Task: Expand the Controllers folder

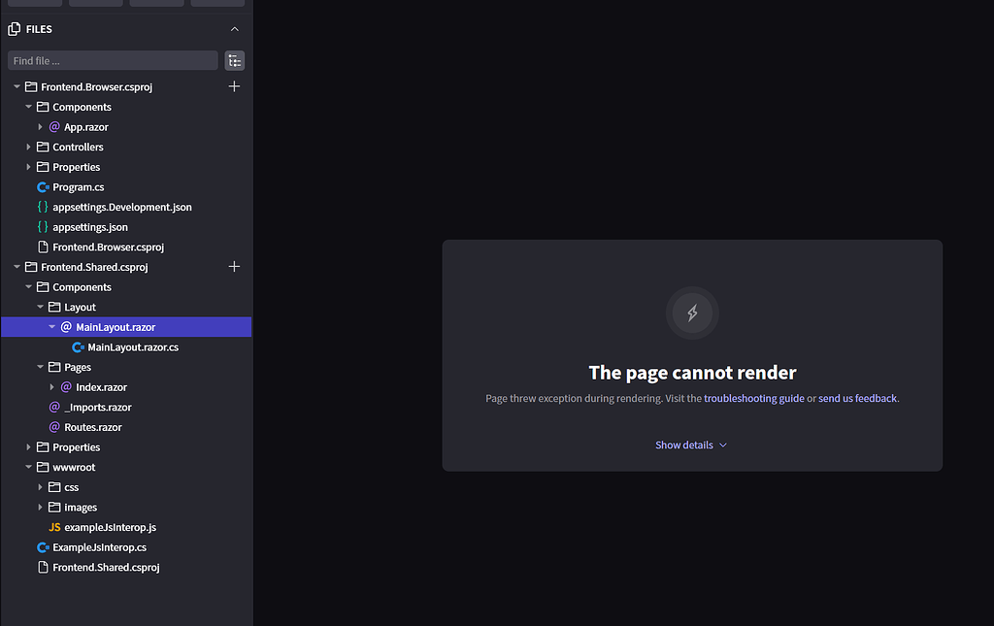Action: [x=29, y=147]
